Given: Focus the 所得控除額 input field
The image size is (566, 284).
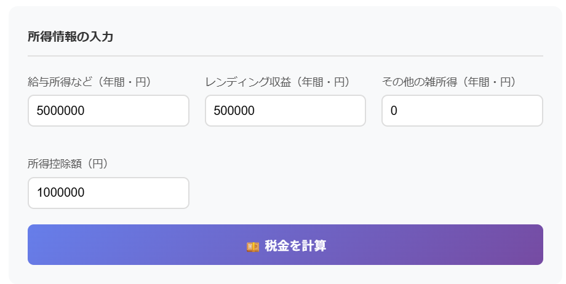Looking at the screenshot, I should point(108,193).
